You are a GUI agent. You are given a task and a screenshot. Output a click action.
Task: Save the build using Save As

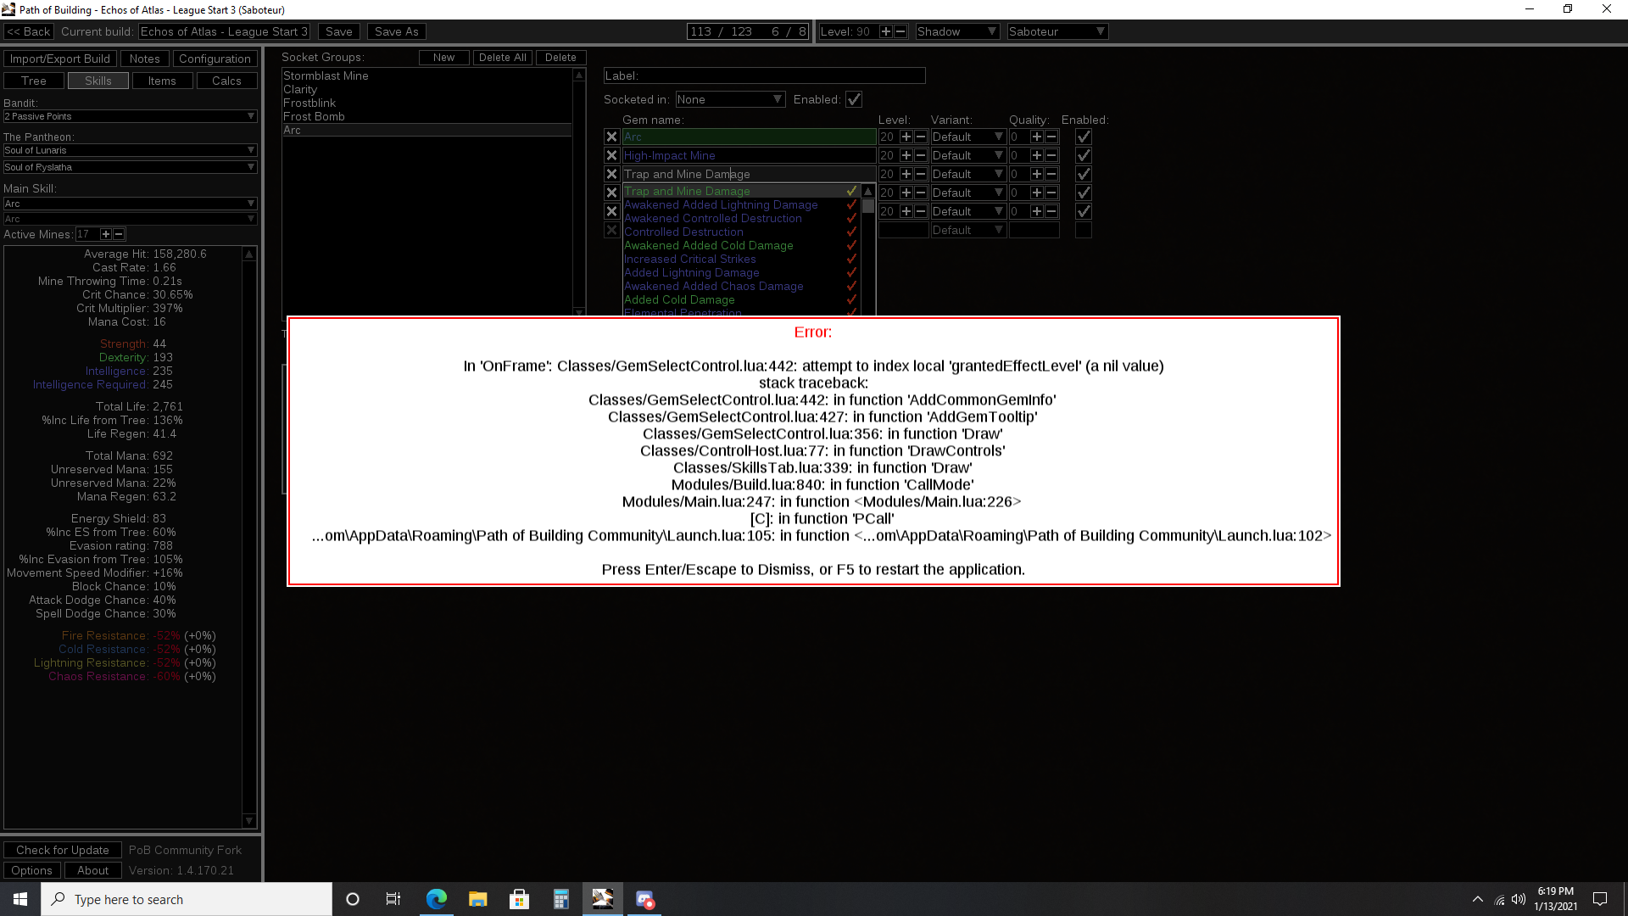click(396, 31)
